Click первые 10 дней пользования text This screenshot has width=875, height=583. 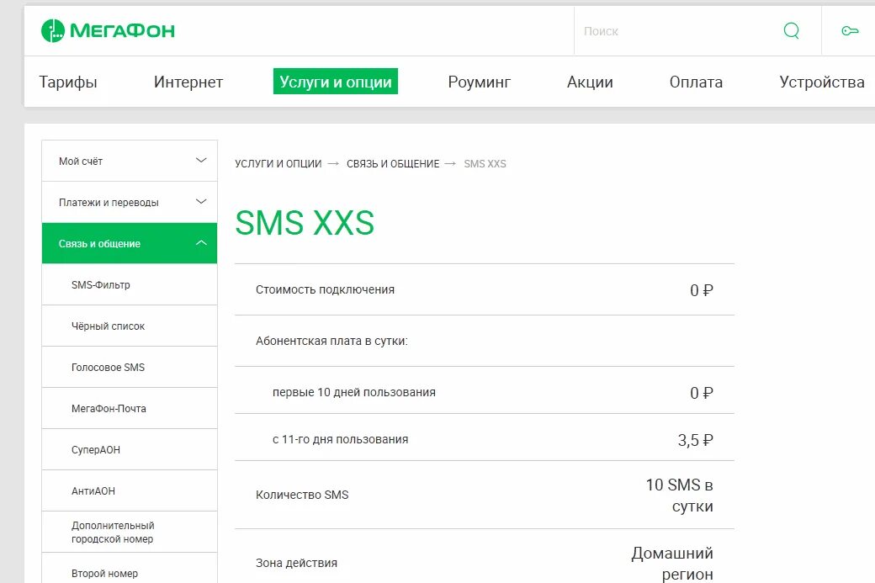coord(354,392)
